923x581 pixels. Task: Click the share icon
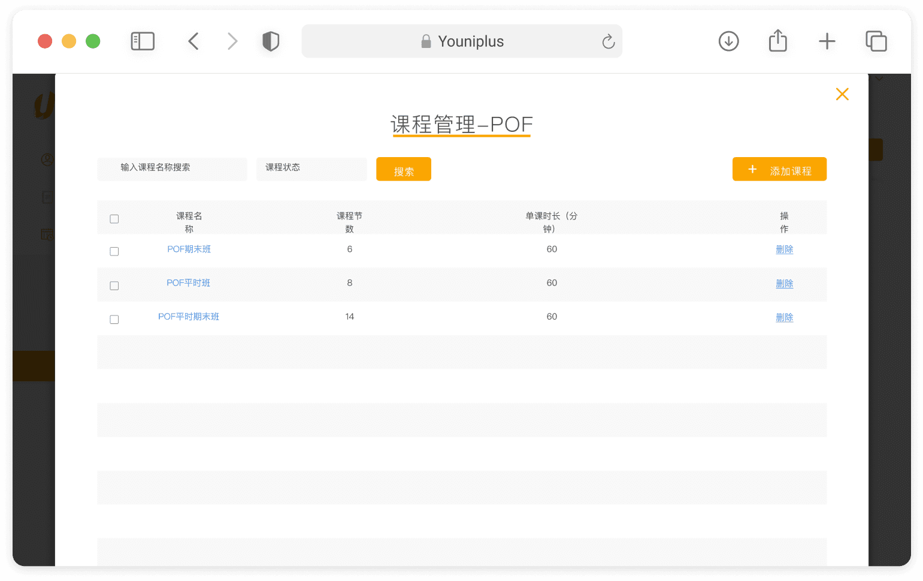[x=777, y=41]
